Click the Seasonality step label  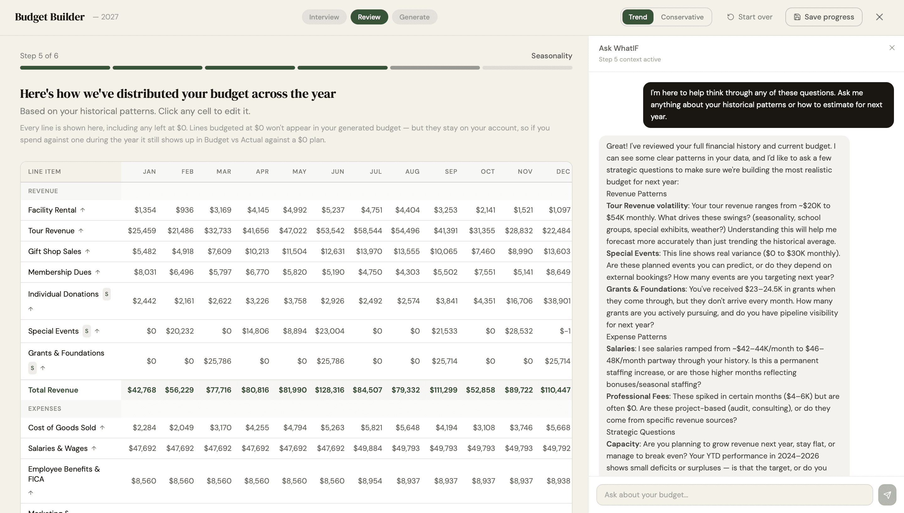point(552,56)
